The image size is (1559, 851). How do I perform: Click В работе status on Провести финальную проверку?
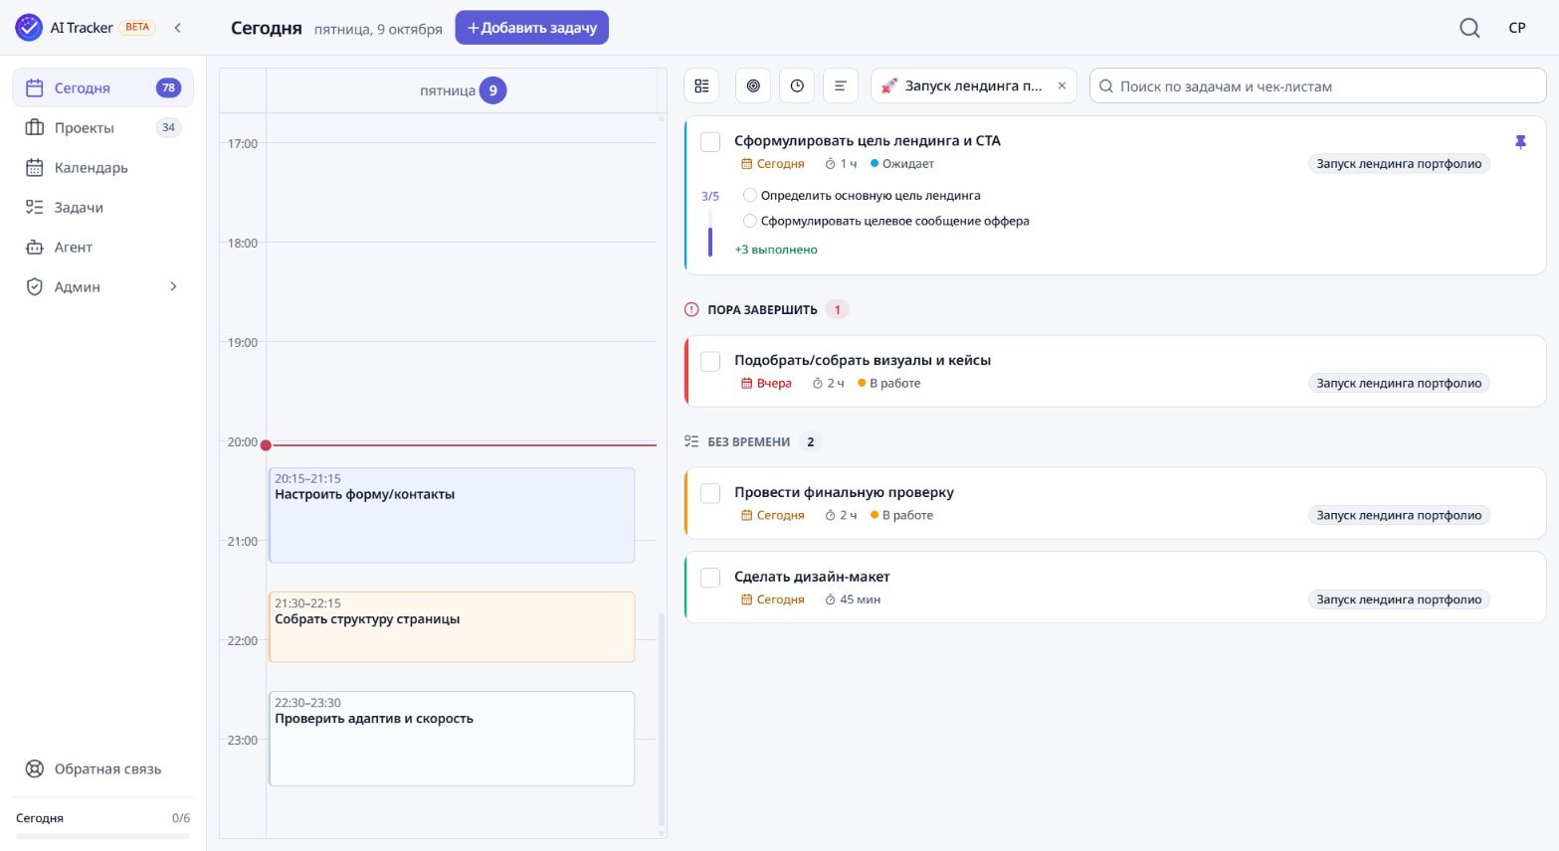tap(902, 515)
